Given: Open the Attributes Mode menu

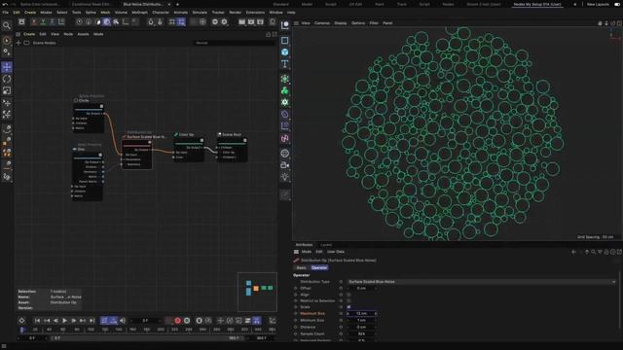Looking at the screenshot, I should [307, 252].
